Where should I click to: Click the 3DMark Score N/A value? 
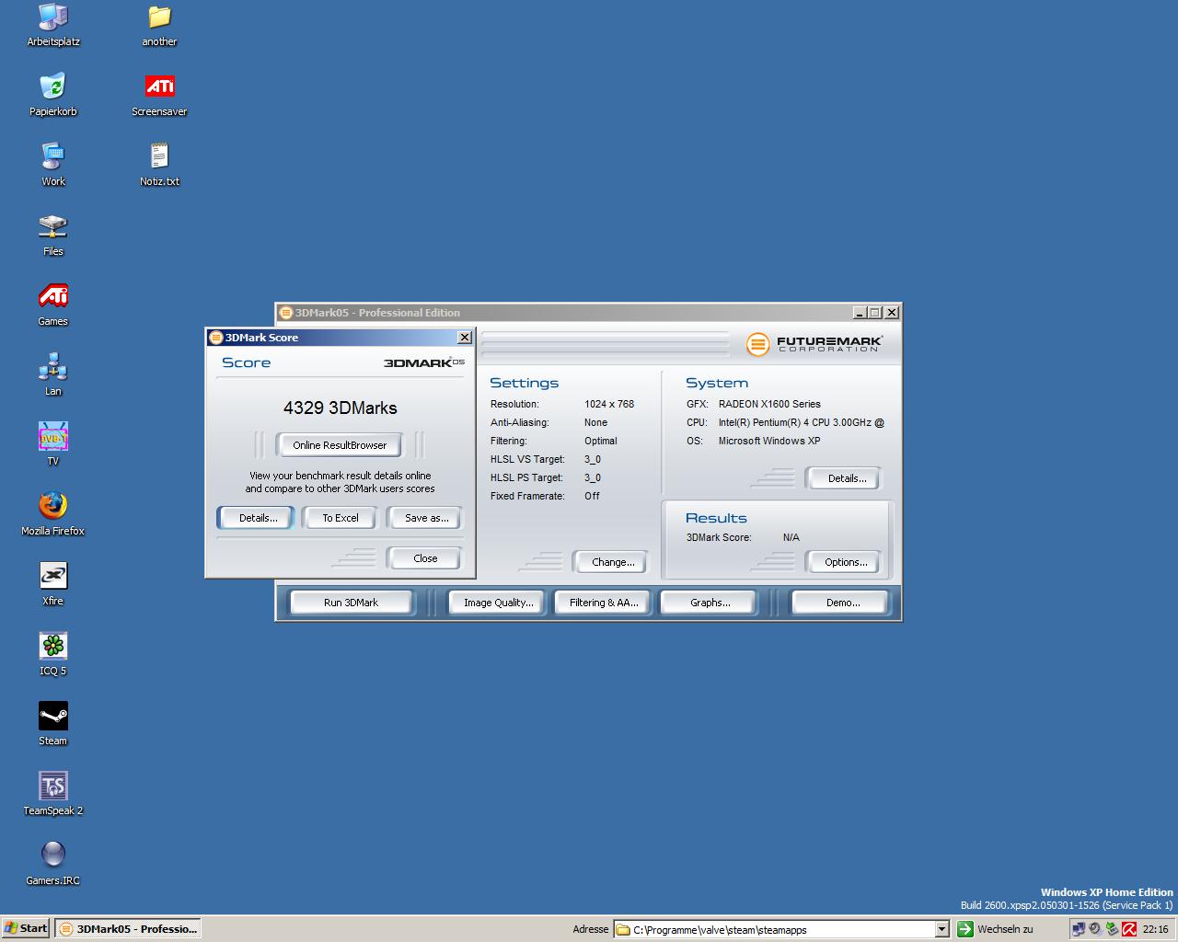coord(791,537)
